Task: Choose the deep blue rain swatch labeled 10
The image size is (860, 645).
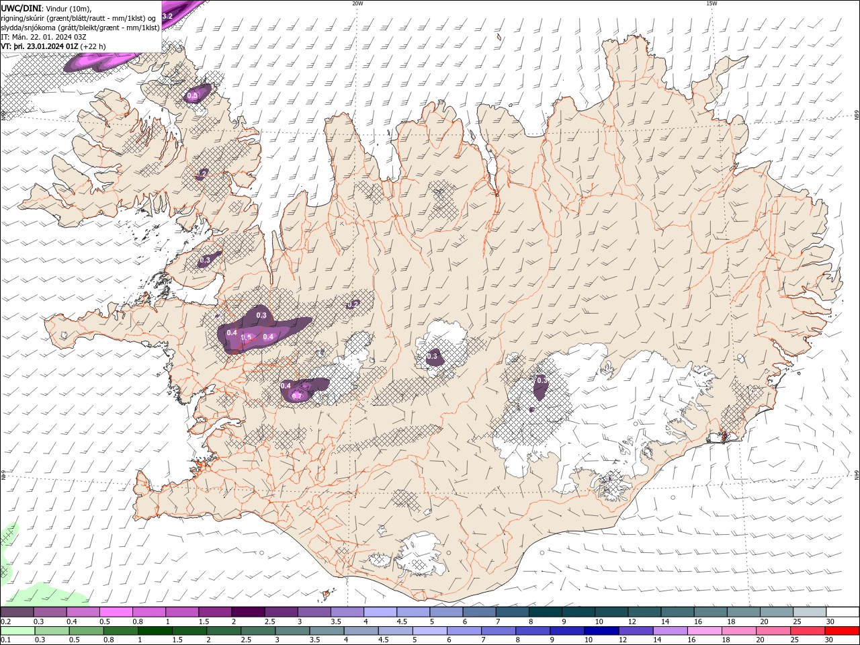Action: pyautogui.click(x=601, y=631)
